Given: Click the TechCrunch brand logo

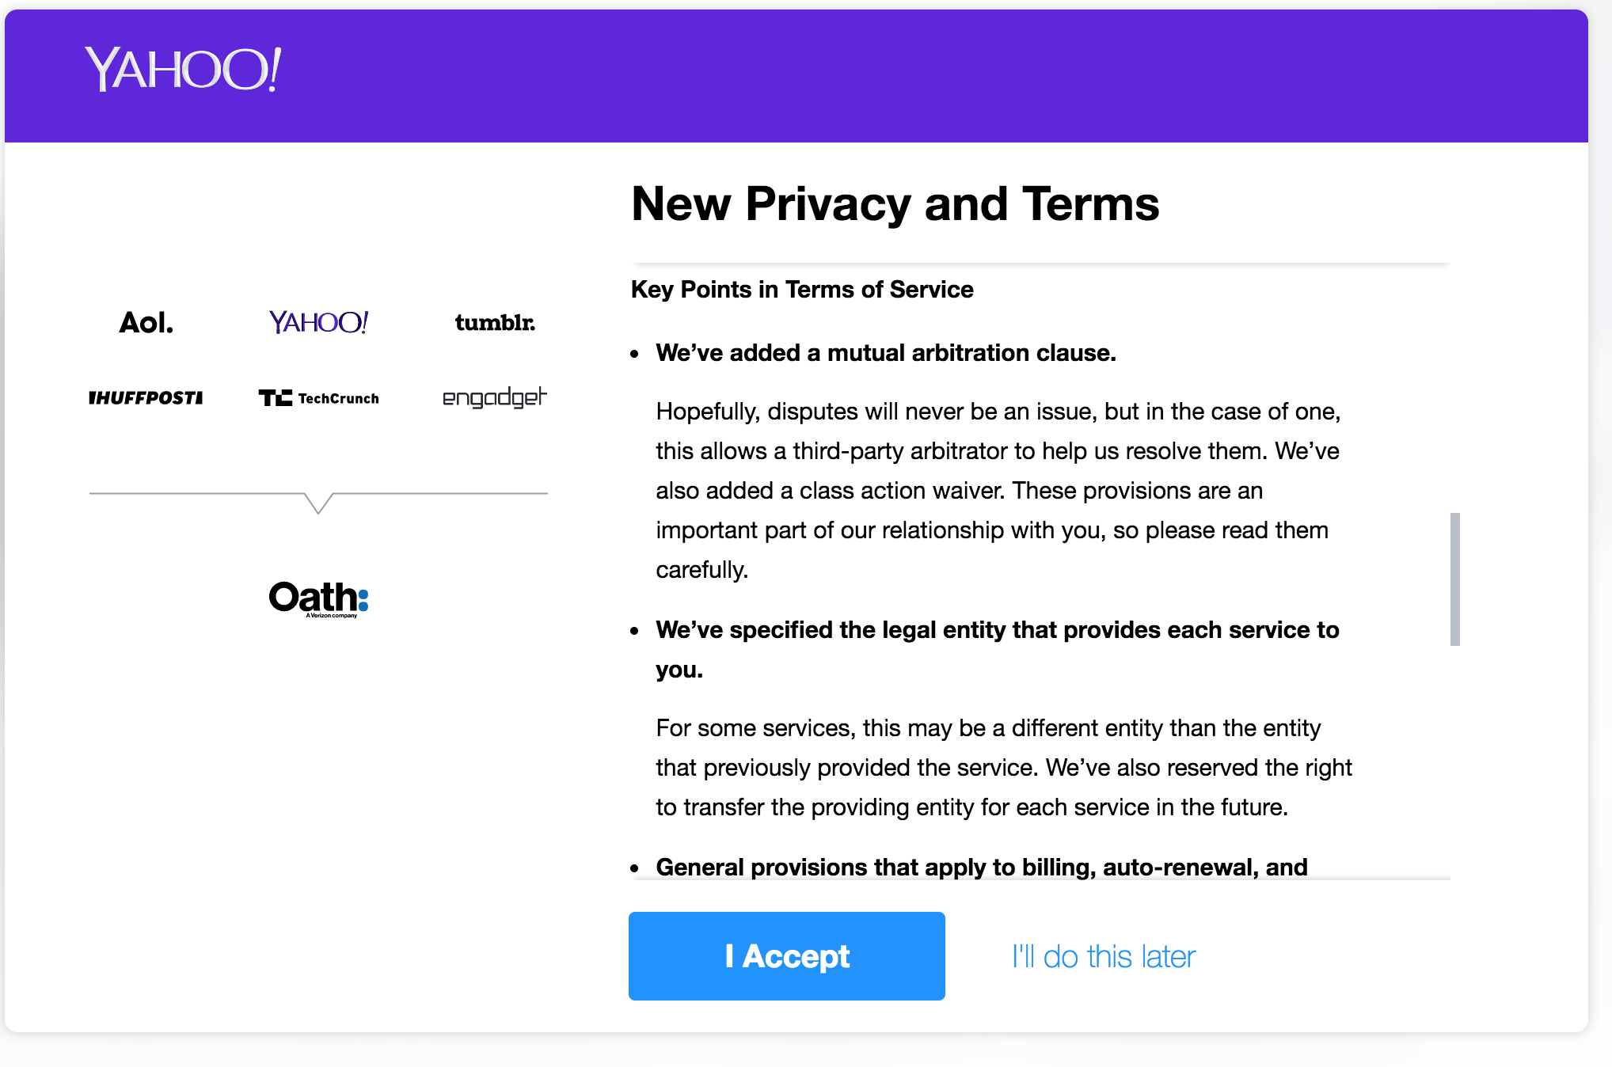Looking at the screenshot, I should tap(319, 397).
